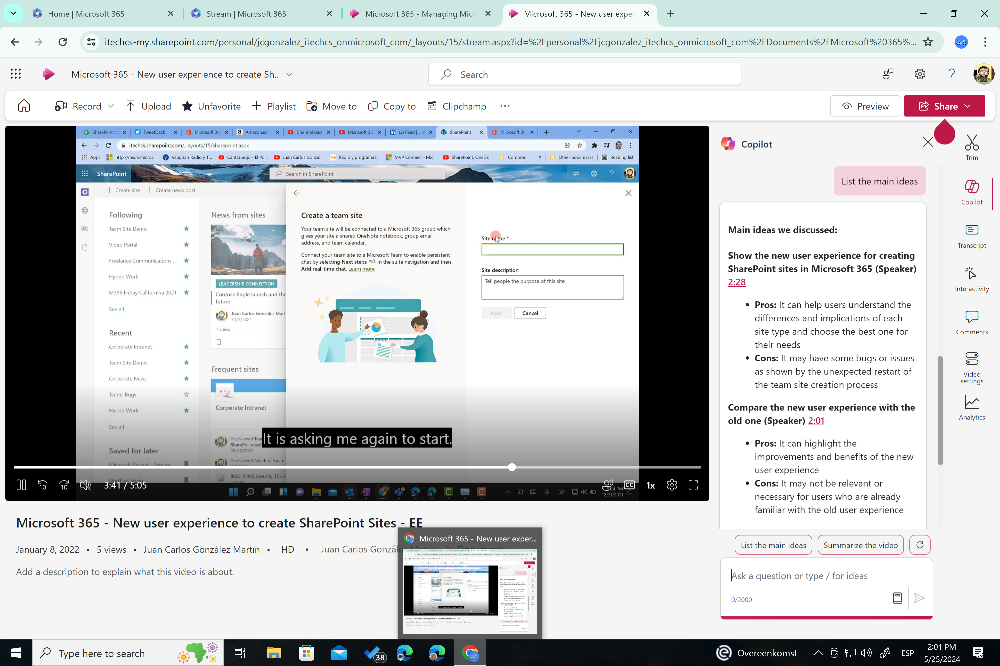
Task: Click the 2:28 timestamp link in Copilot
Action: click(737, 282)
